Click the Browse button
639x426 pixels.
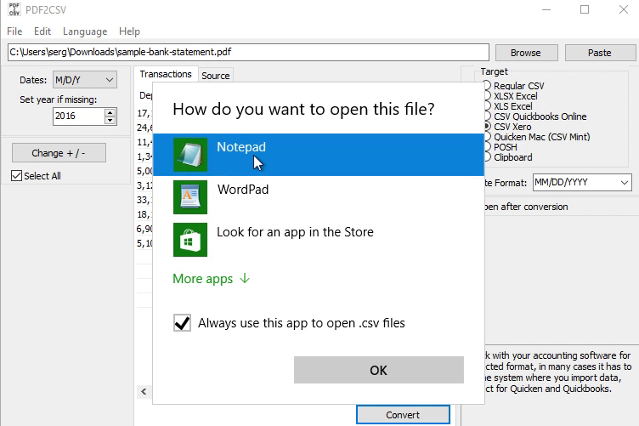click(x=526, y=53)
